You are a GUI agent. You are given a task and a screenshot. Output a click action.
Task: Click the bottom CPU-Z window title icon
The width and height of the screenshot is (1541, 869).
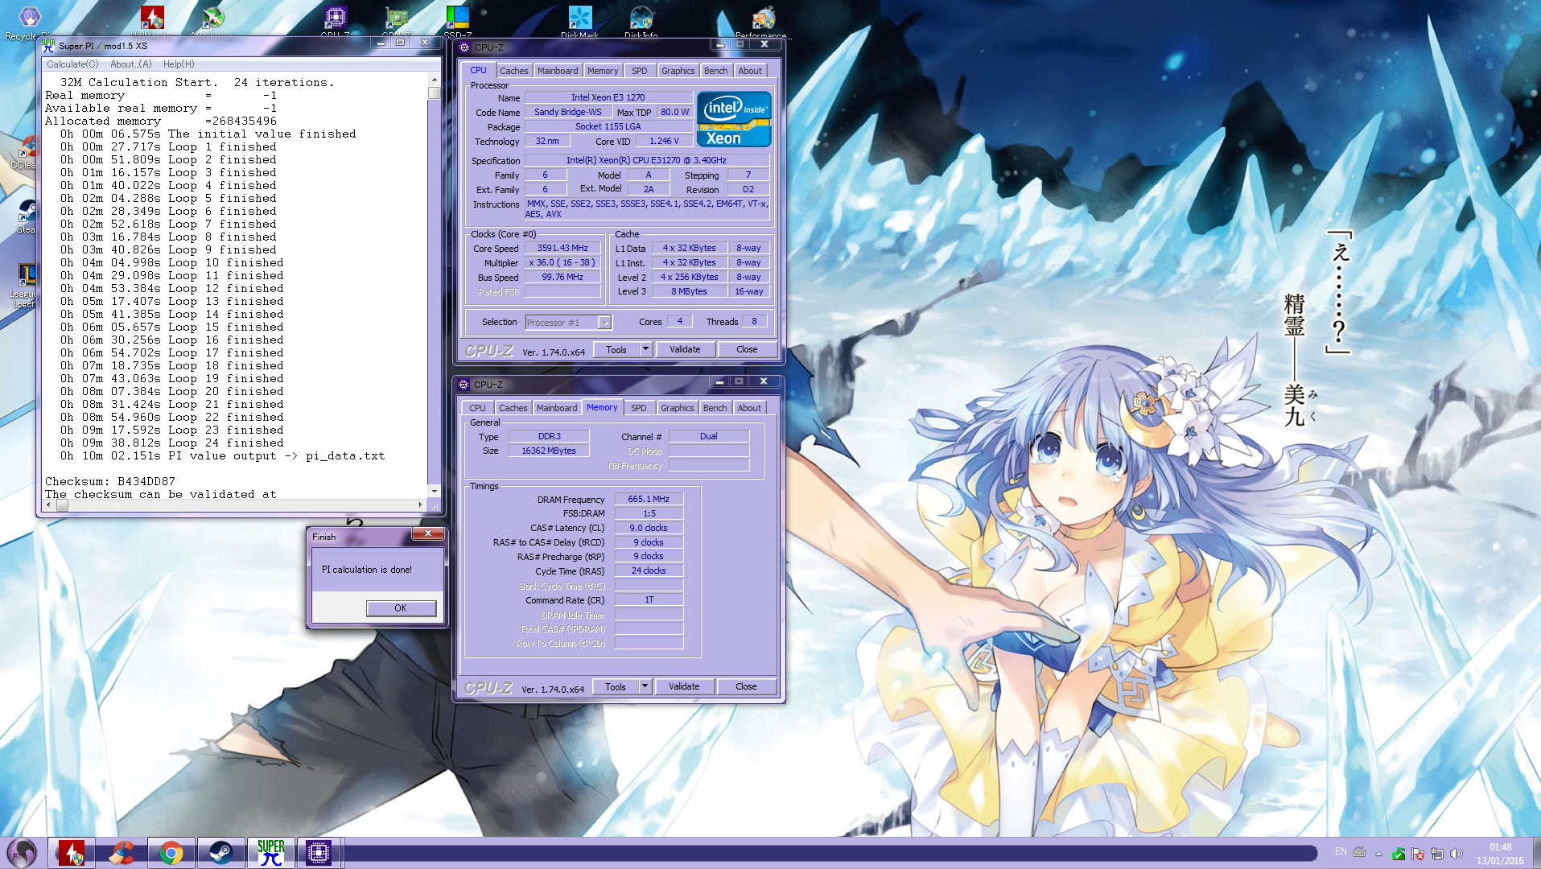(x=464, y=385)
